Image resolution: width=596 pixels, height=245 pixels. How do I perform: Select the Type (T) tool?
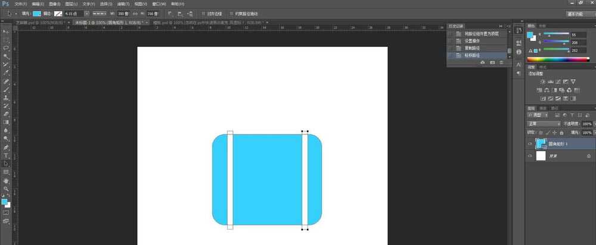[x=6, y=155]
